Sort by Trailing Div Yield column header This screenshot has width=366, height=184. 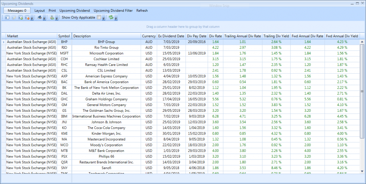pos(276,36)
